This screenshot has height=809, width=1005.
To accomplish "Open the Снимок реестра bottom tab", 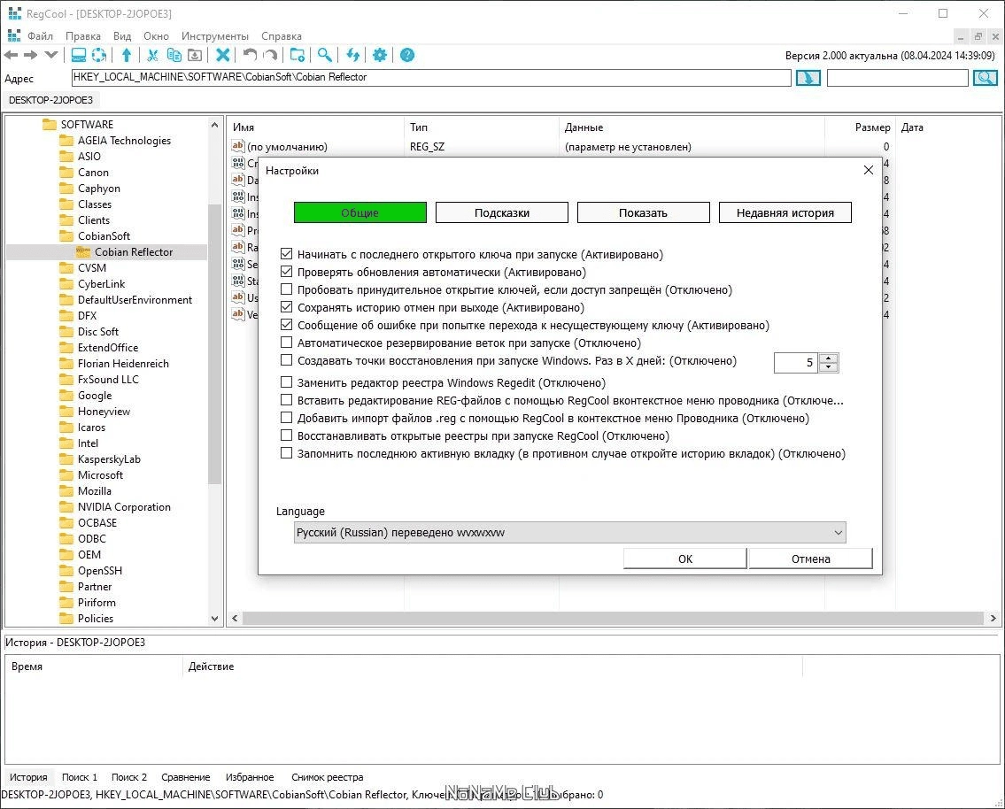I will point(328,777).
